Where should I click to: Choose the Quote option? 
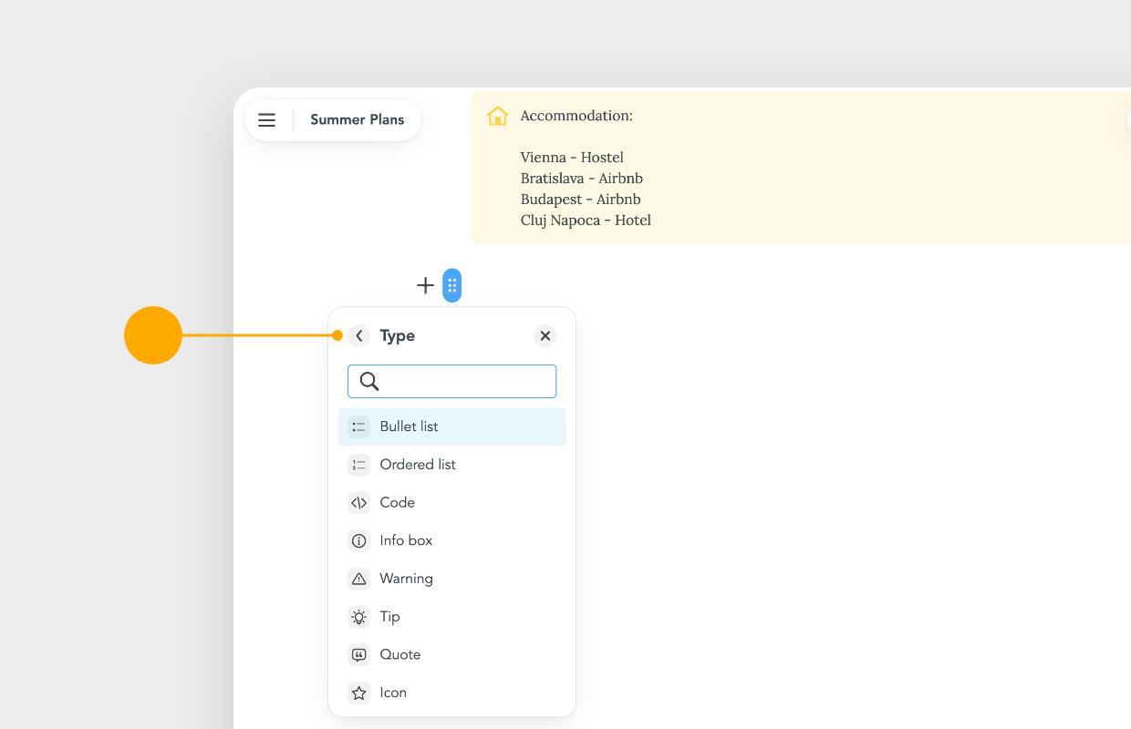[452, 655]
